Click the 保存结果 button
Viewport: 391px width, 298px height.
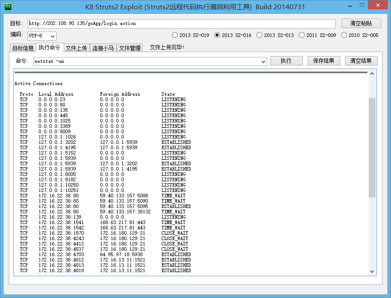(324, 61)
